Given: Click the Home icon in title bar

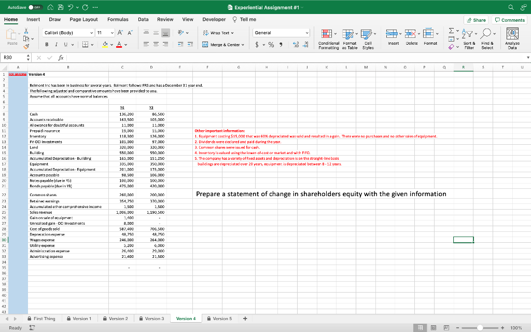Looking at the screenshot, I should (50, 7).
